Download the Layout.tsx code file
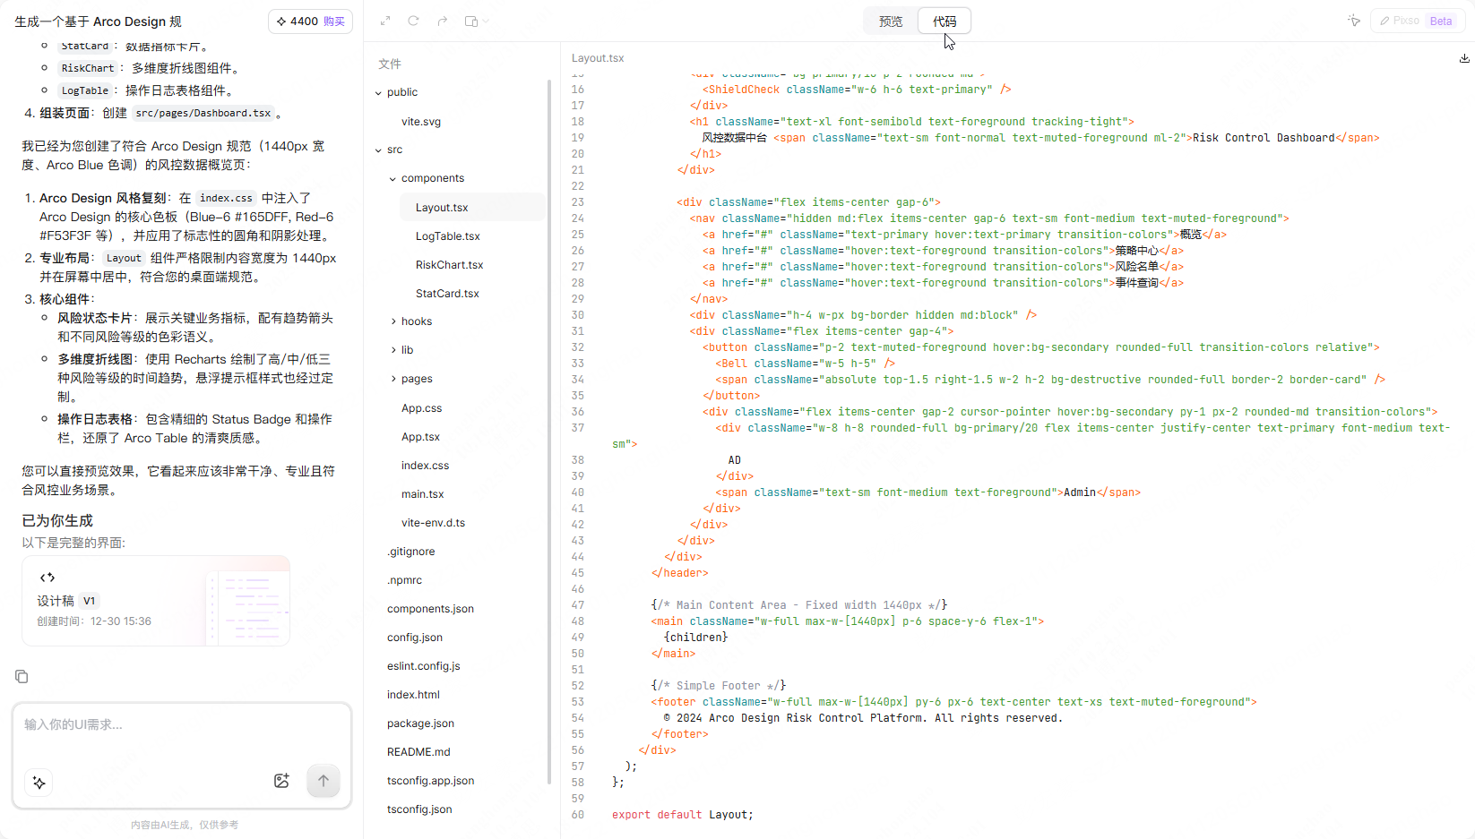 [1464, 58]
